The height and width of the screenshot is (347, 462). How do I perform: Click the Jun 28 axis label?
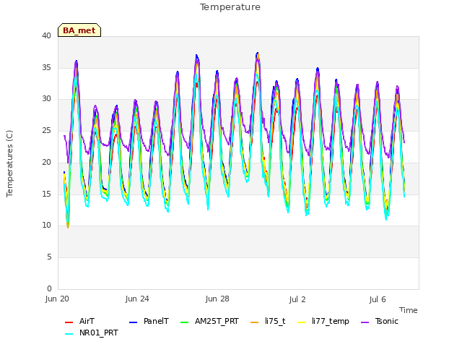(217, 299)
